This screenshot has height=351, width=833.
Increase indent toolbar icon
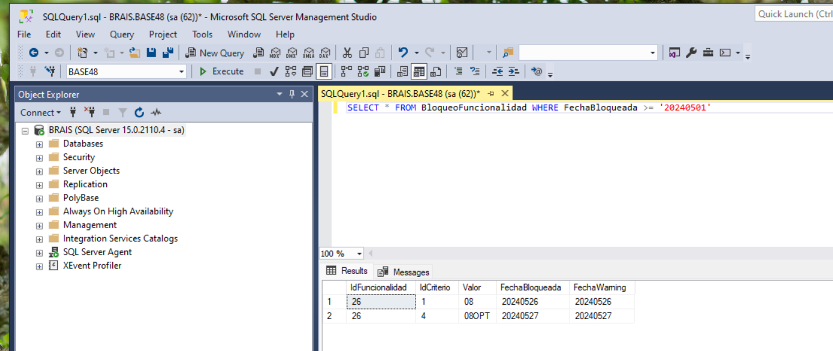(x=513, y=71)
